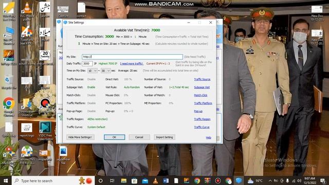Click the date and time in the taskbar

(x=309, y=180)
